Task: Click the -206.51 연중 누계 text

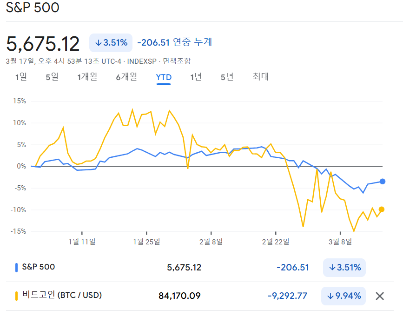Action: 174,42
